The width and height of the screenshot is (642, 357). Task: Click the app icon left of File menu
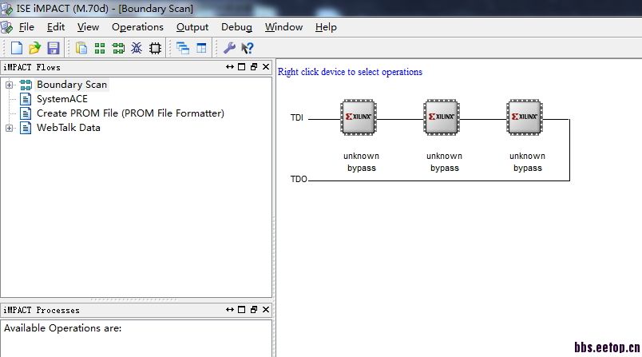click(x=6, y=27)
